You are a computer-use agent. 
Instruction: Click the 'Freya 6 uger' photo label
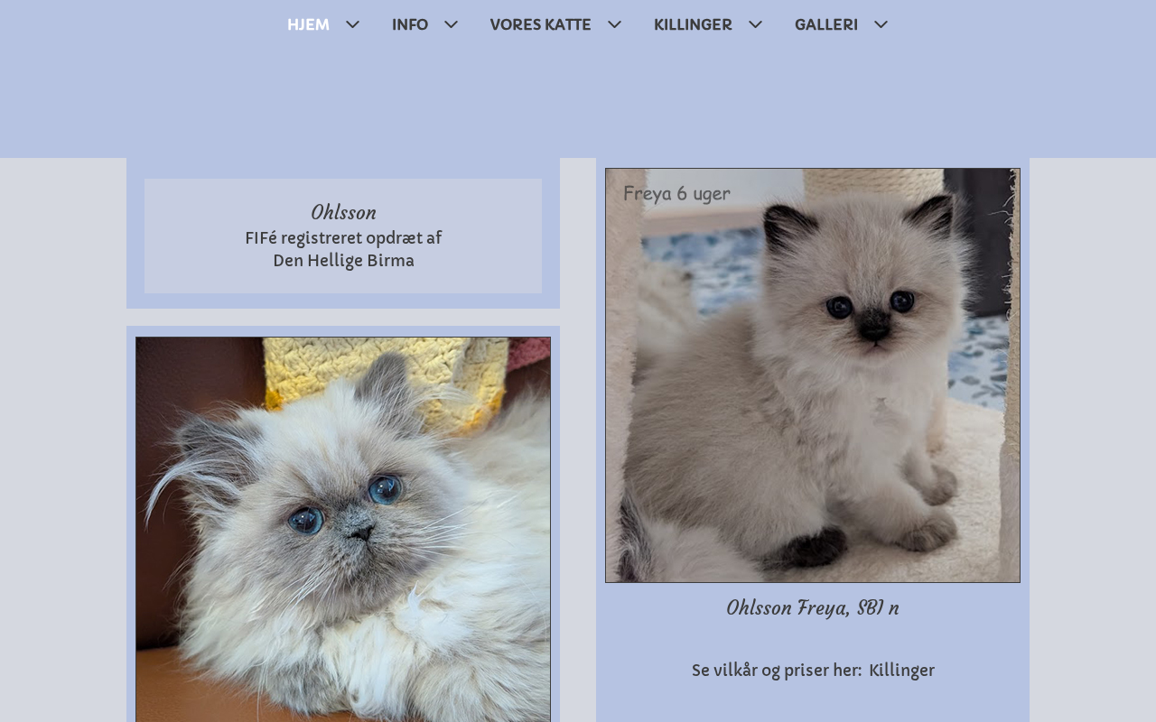676,193
